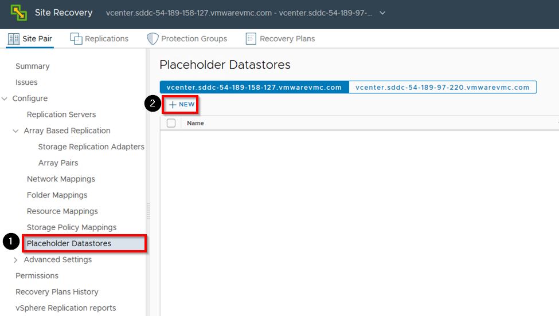The height and width of the screenshot is (316, 559).
Task: Go to the Protection Groups tab
Action: (x=187, y=39)
